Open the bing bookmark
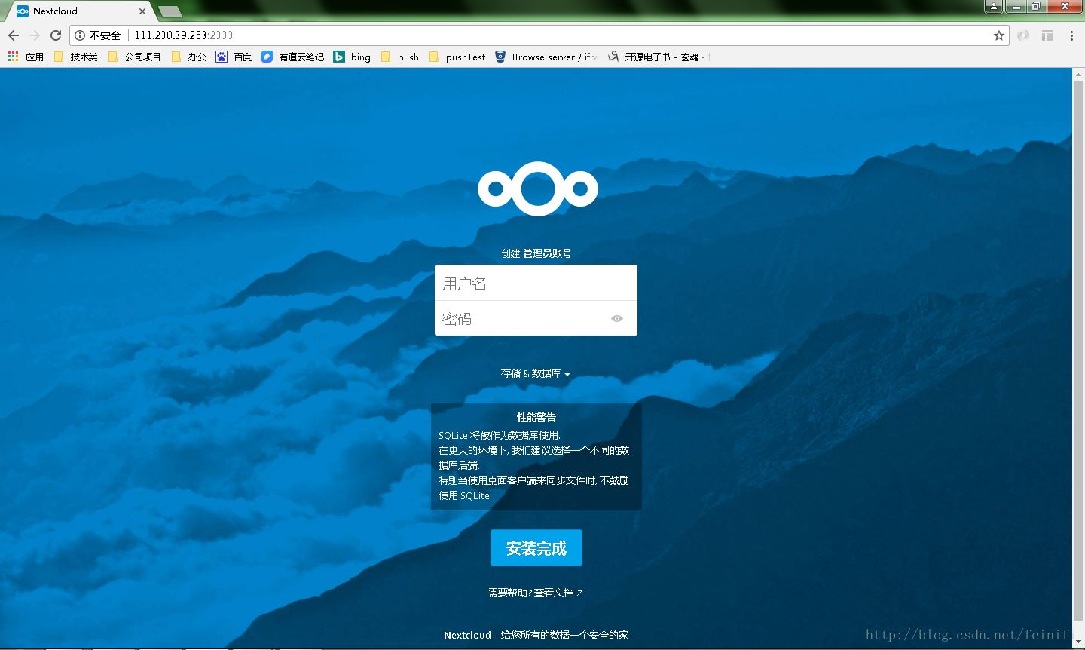Viewport: 1085px width, 650px height. coord(352,56)
